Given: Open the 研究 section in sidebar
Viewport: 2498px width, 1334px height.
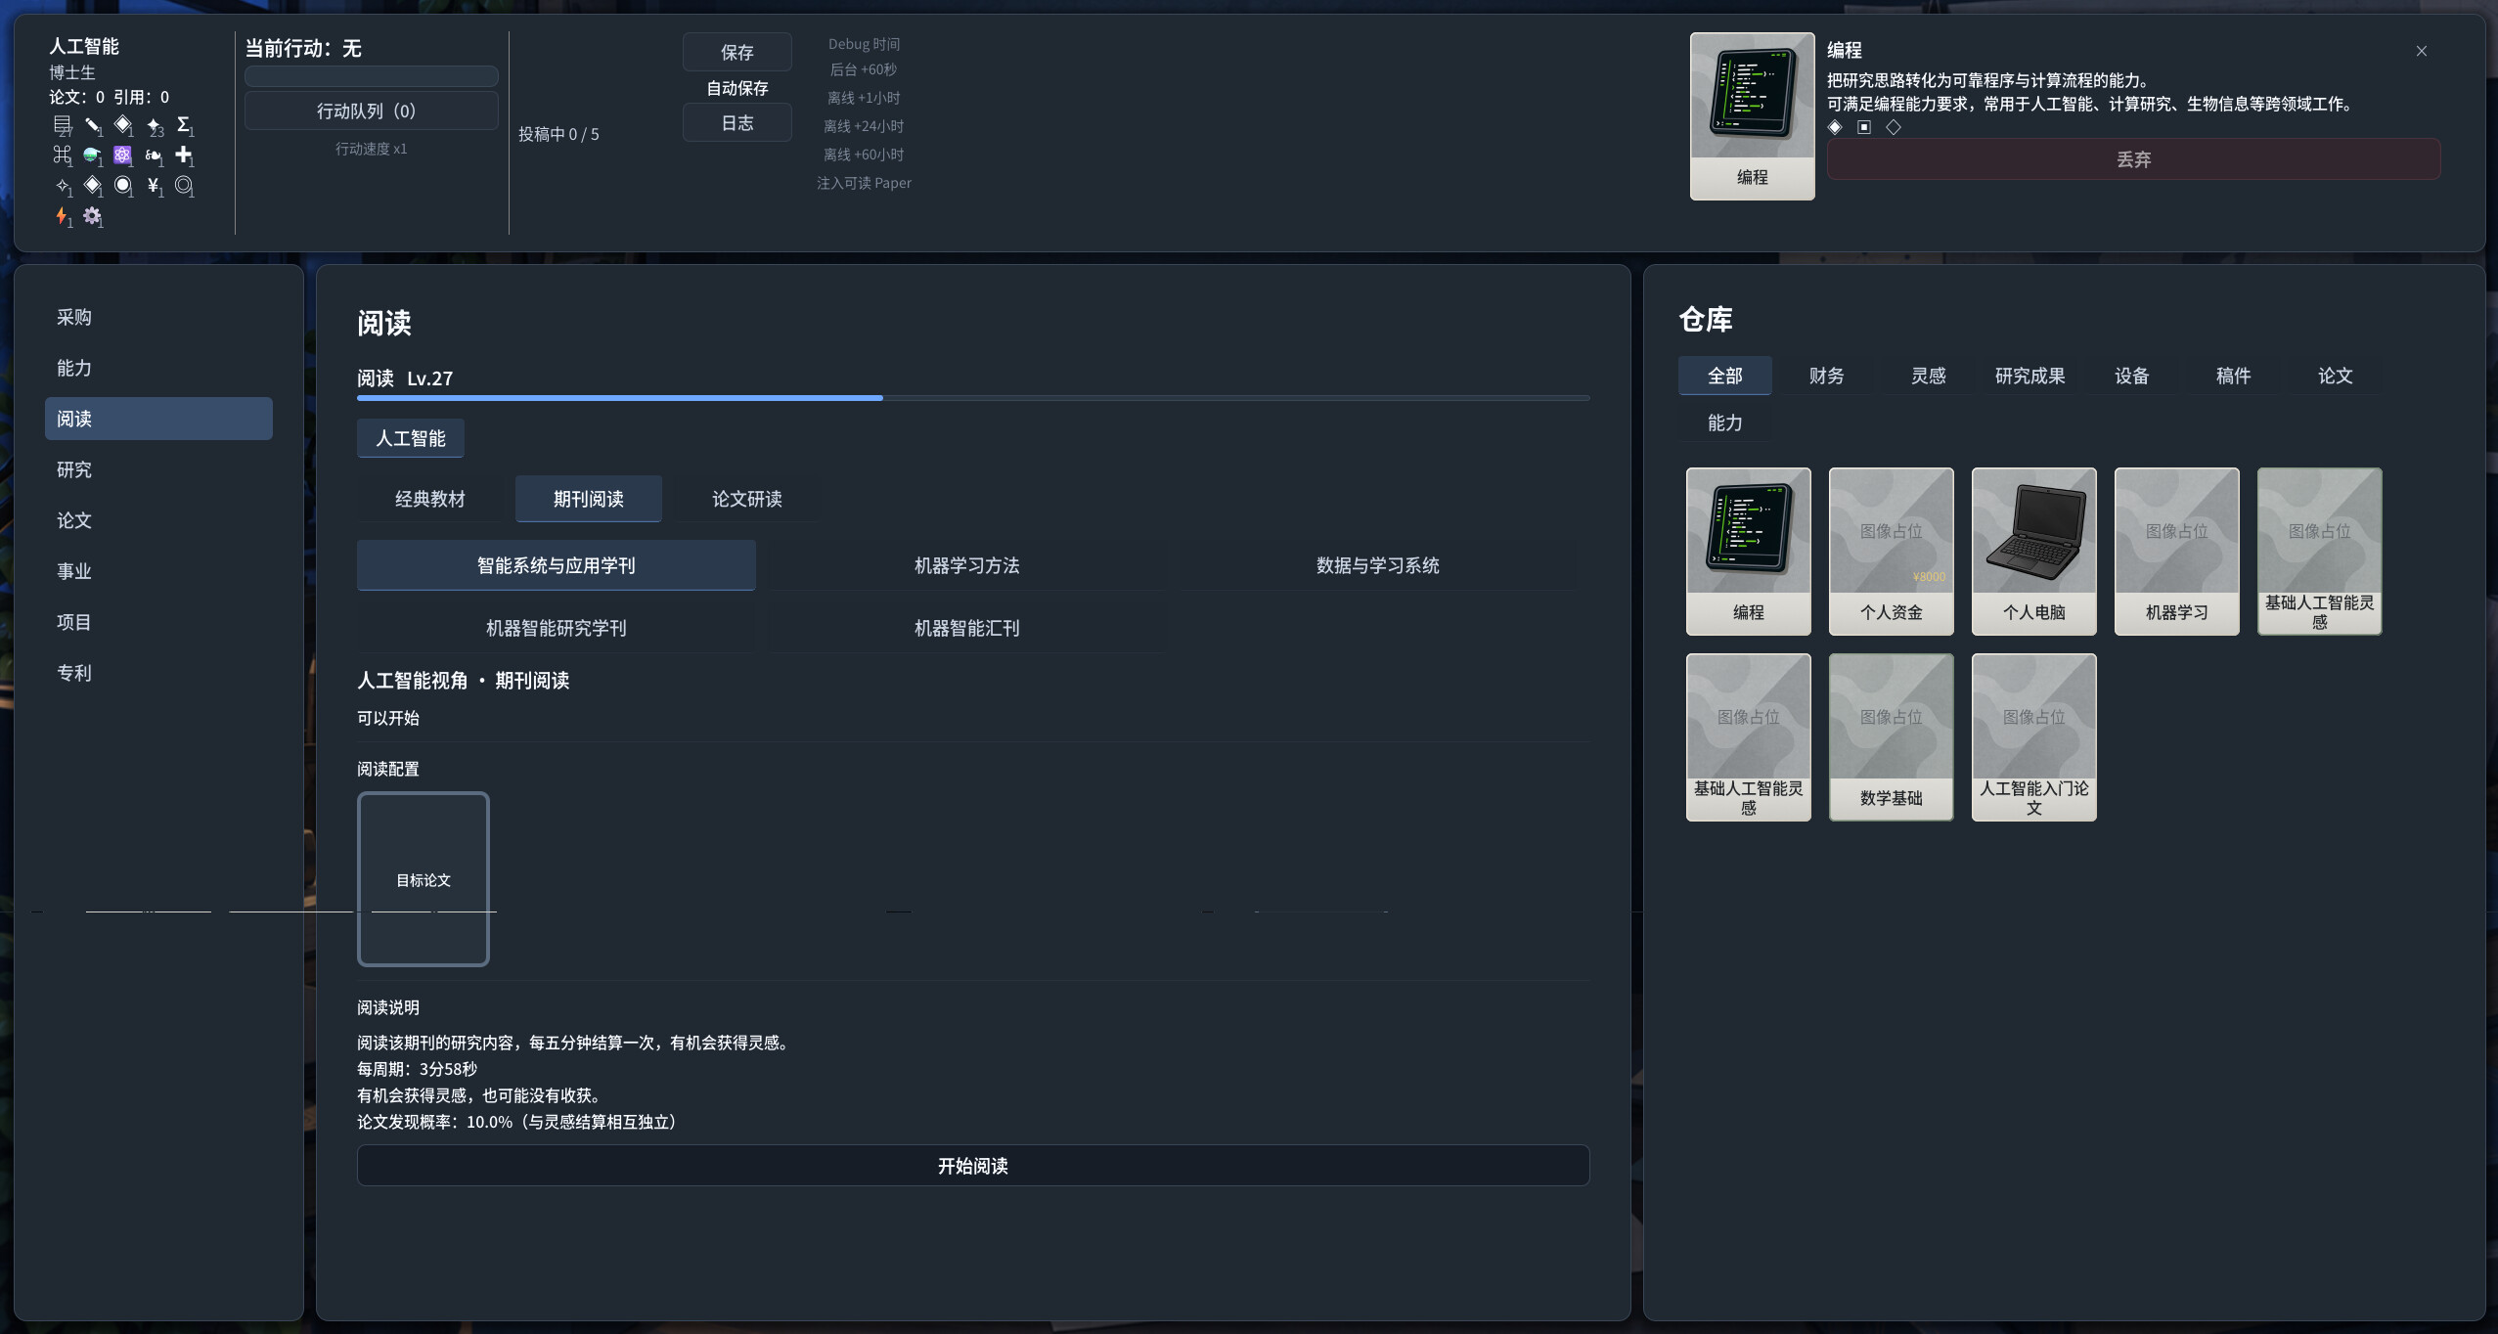Looking at the screenshot, I should click(x=158, y=469).
